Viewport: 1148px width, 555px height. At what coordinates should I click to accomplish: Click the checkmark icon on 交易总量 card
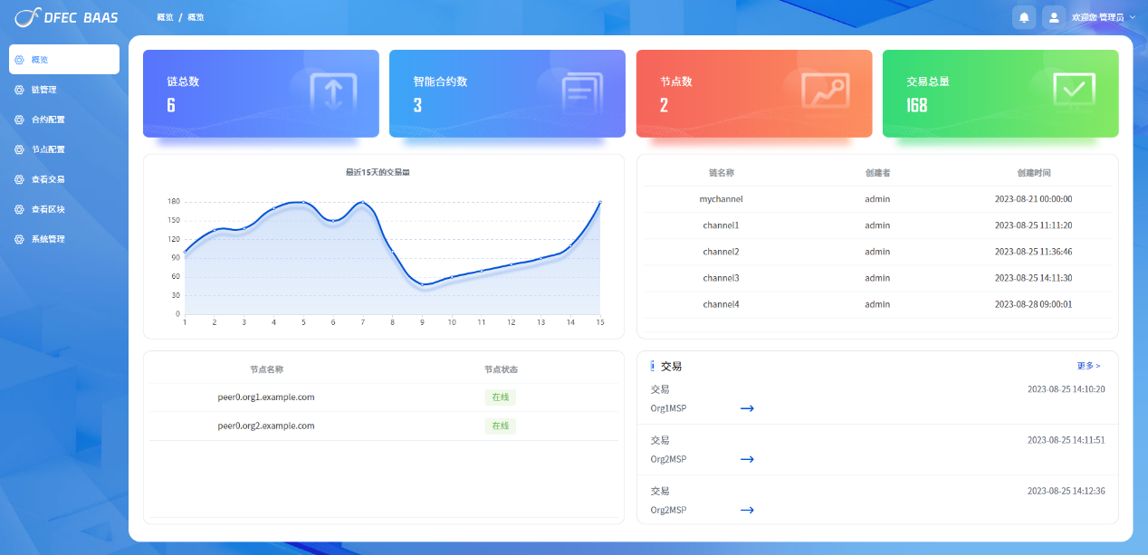(x=1075, y=89)
